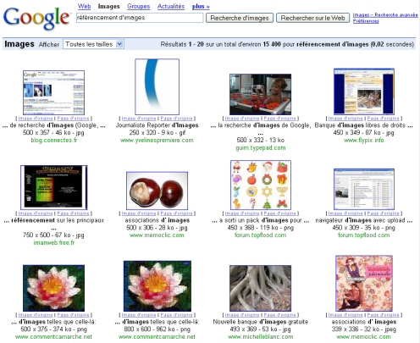Screen dimensions: 420x343
Task: Click the '450 x 368 - 119 ko - png' text
Action: coord(261,228)
